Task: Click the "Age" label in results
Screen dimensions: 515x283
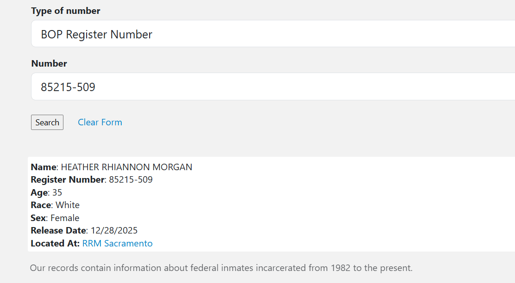Action: pos(39,193)
